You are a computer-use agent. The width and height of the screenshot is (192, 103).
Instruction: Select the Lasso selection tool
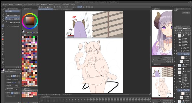(3, 19)
